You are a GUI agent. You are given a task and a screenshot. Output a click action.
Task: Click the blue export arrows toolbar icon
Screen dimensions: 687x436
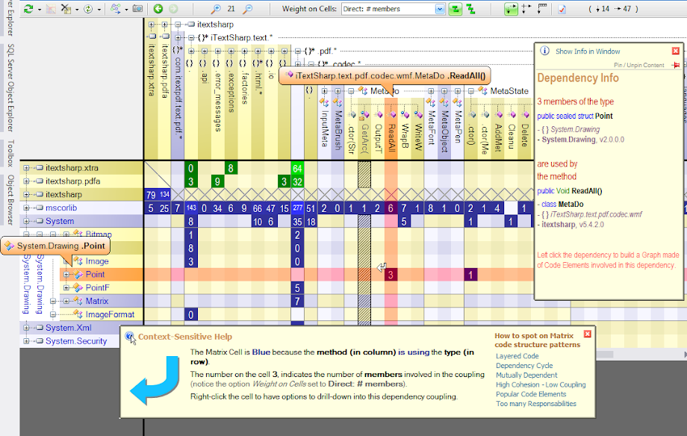tap(115, 9)
